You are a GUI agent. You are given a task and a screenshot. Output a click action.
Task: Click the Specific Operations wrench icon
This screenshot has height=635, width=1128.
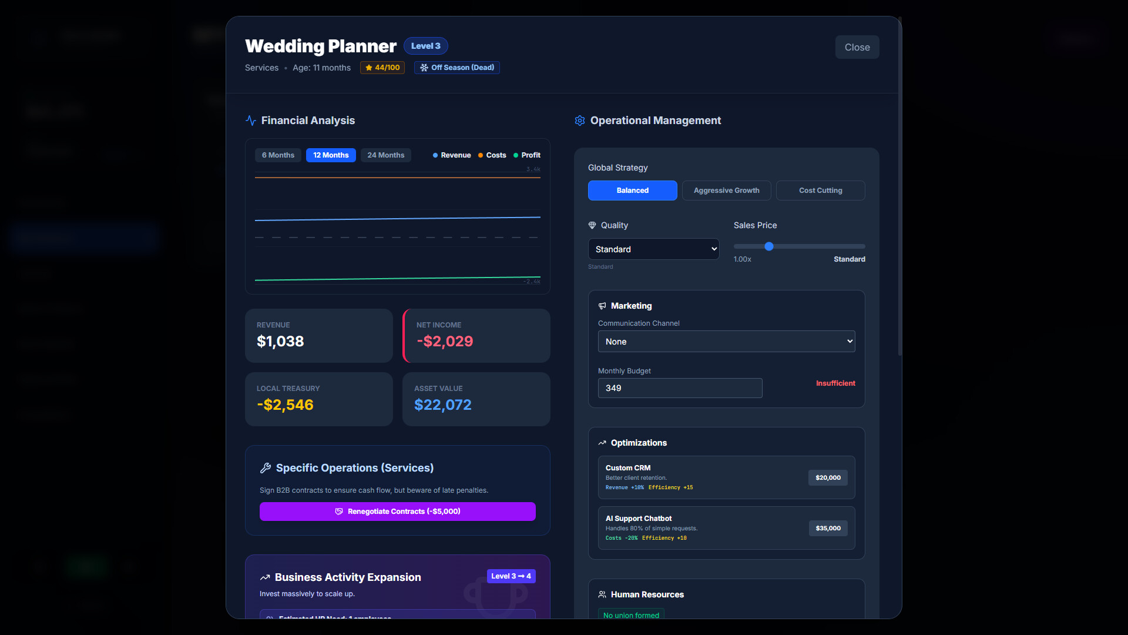coord(266,468)
